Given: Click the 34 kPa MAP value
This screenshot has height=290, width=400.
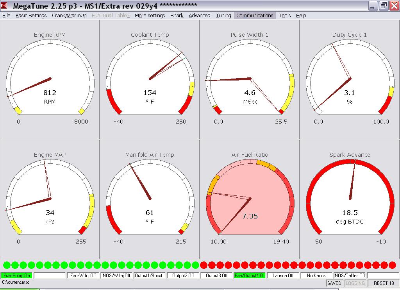Looking at the screenshot, I should coord(50,213).
